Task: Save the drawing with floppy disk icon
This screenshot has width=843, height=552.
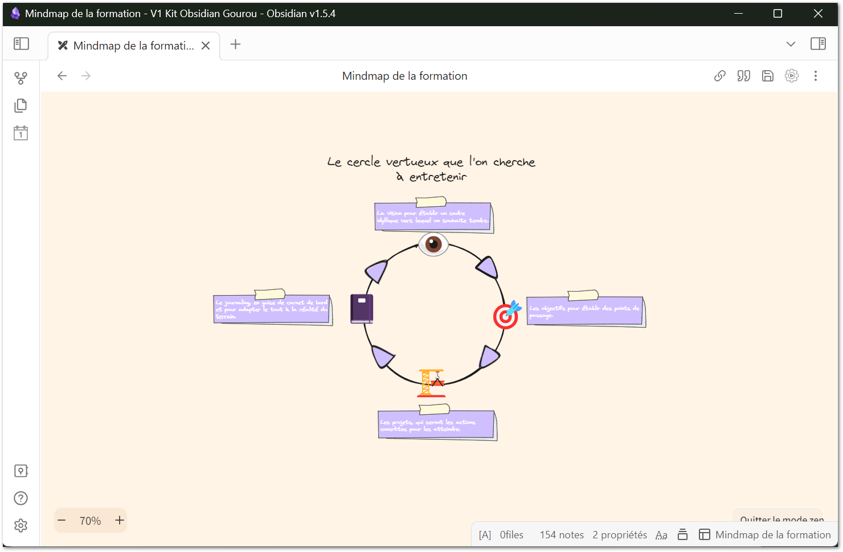Action: point(768,76)
